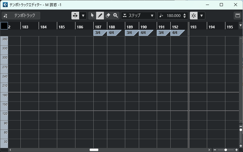
Task: Click the 30 label on tempo scale
Action: [x=6, y=142]
